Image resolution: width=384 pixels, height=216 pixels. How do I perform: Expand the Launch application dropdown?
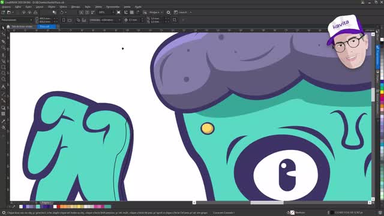coord(191,12)
